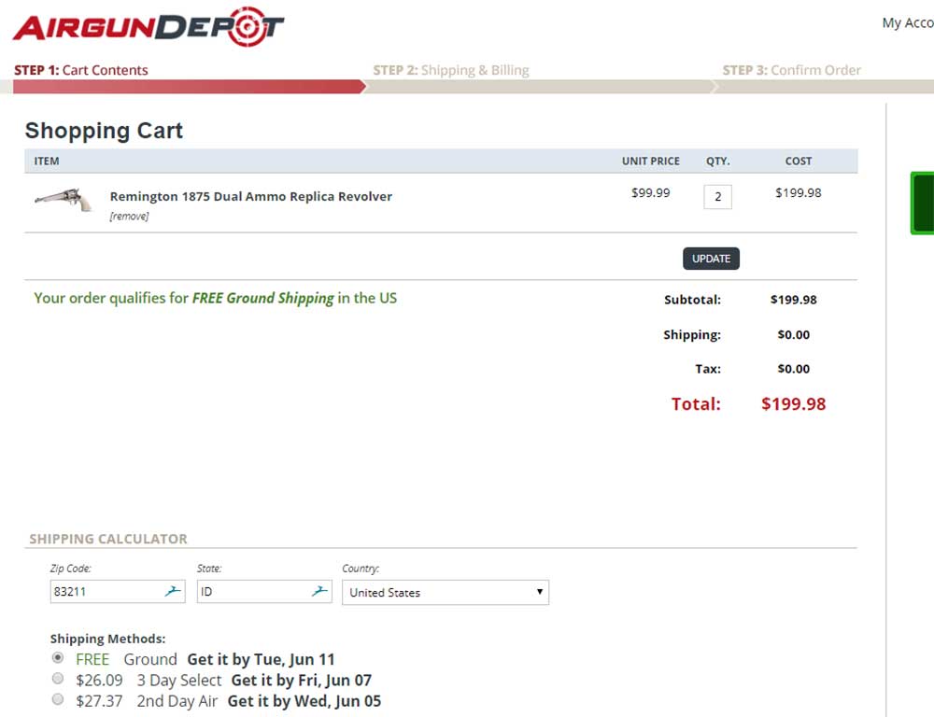Click the Tax $0.00 value
The height and width of the screenshot is (717, 934).
tap(793, 369)
